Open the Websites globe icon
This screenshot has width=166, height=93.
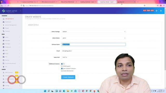coord(3,41)
